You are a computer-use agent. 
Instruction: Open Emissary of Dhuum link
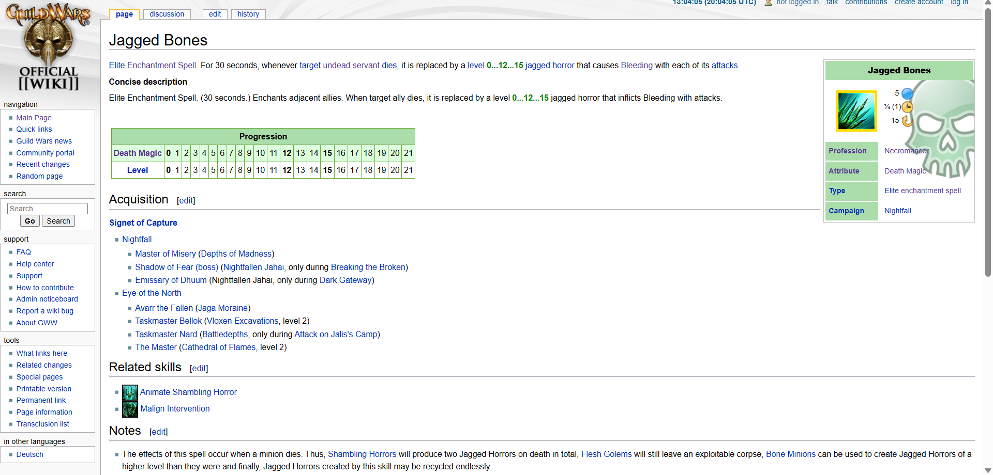171,280
